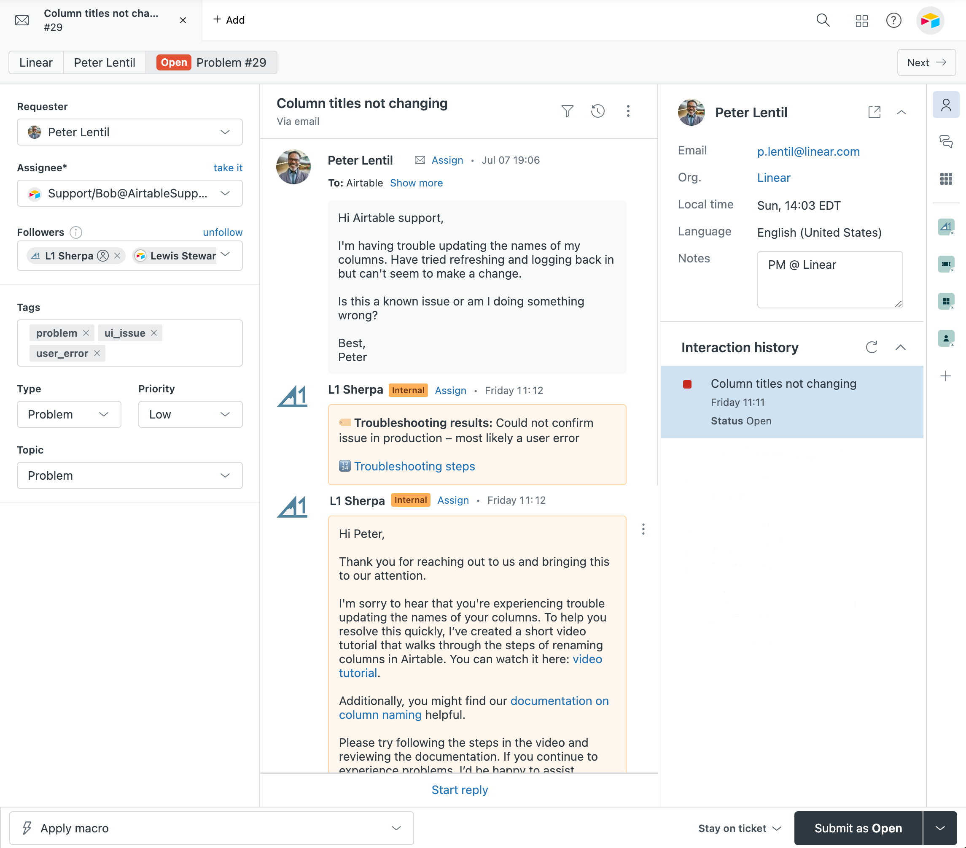Click unfollow link
The height and width of the screenshot is (848, 966).
click(223, 232)
